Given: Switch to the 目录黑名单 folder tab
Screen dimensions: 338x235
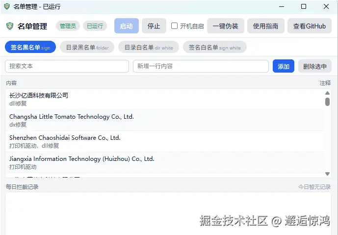Looking at the screenshot, I should point(87,47).
